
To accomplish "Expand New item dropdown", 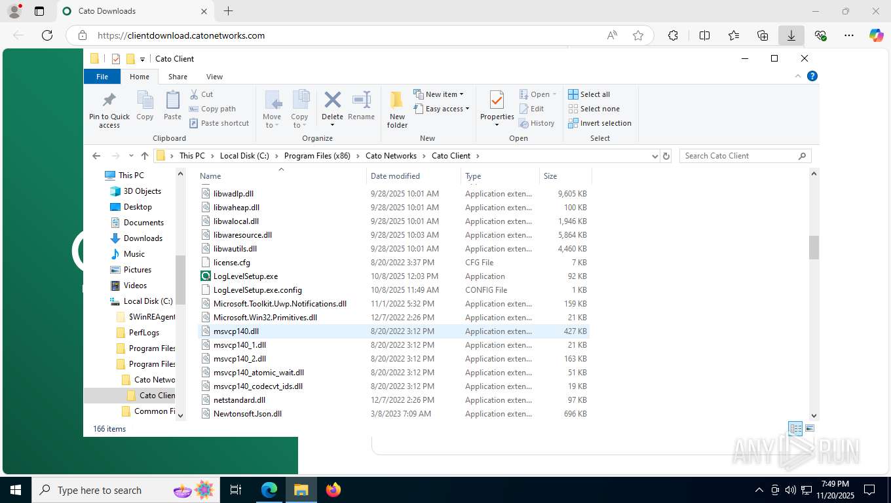I will (x=438, y=94).
